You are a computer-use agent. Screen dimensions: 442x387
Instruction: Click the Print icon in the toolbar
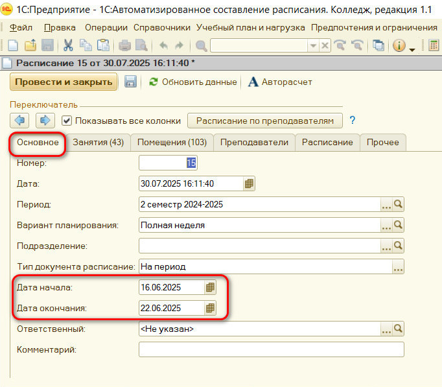click(124, 45)
